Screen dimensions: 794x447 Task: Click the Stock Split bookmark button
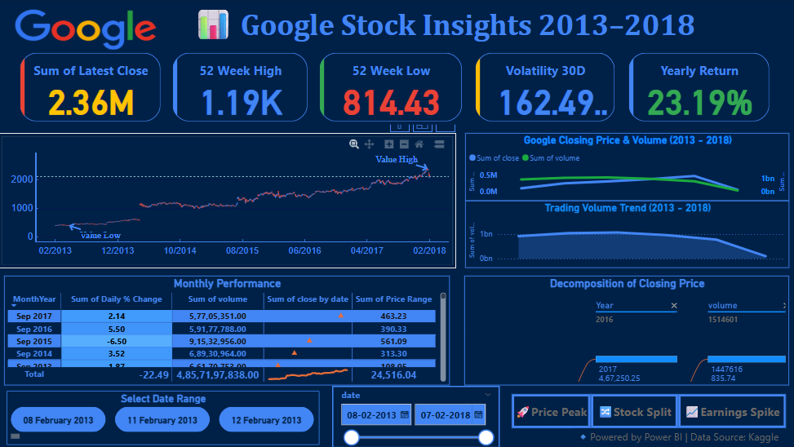(635, 412)
